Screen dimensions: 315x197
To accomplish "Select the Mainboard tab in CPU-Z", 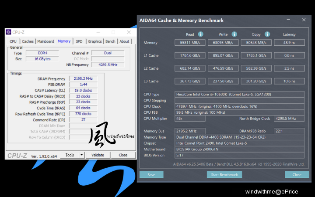I will coord(45,41).
